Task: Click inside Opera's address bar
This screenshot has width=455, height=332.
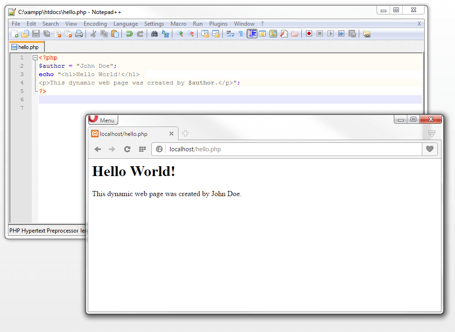Action: 280,149
